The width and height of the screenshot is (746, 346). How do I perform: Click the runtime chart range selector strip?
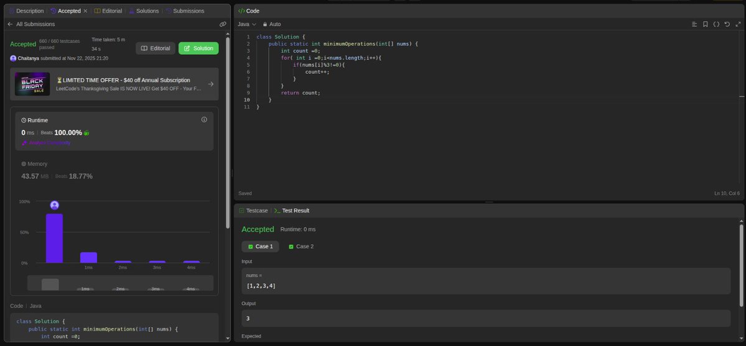tap(120, 283)
